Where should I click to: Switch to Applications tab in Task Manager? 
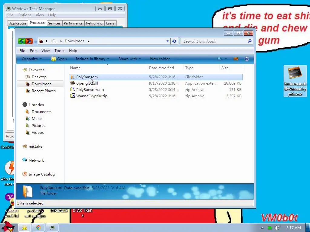click(x=18, y=23)
